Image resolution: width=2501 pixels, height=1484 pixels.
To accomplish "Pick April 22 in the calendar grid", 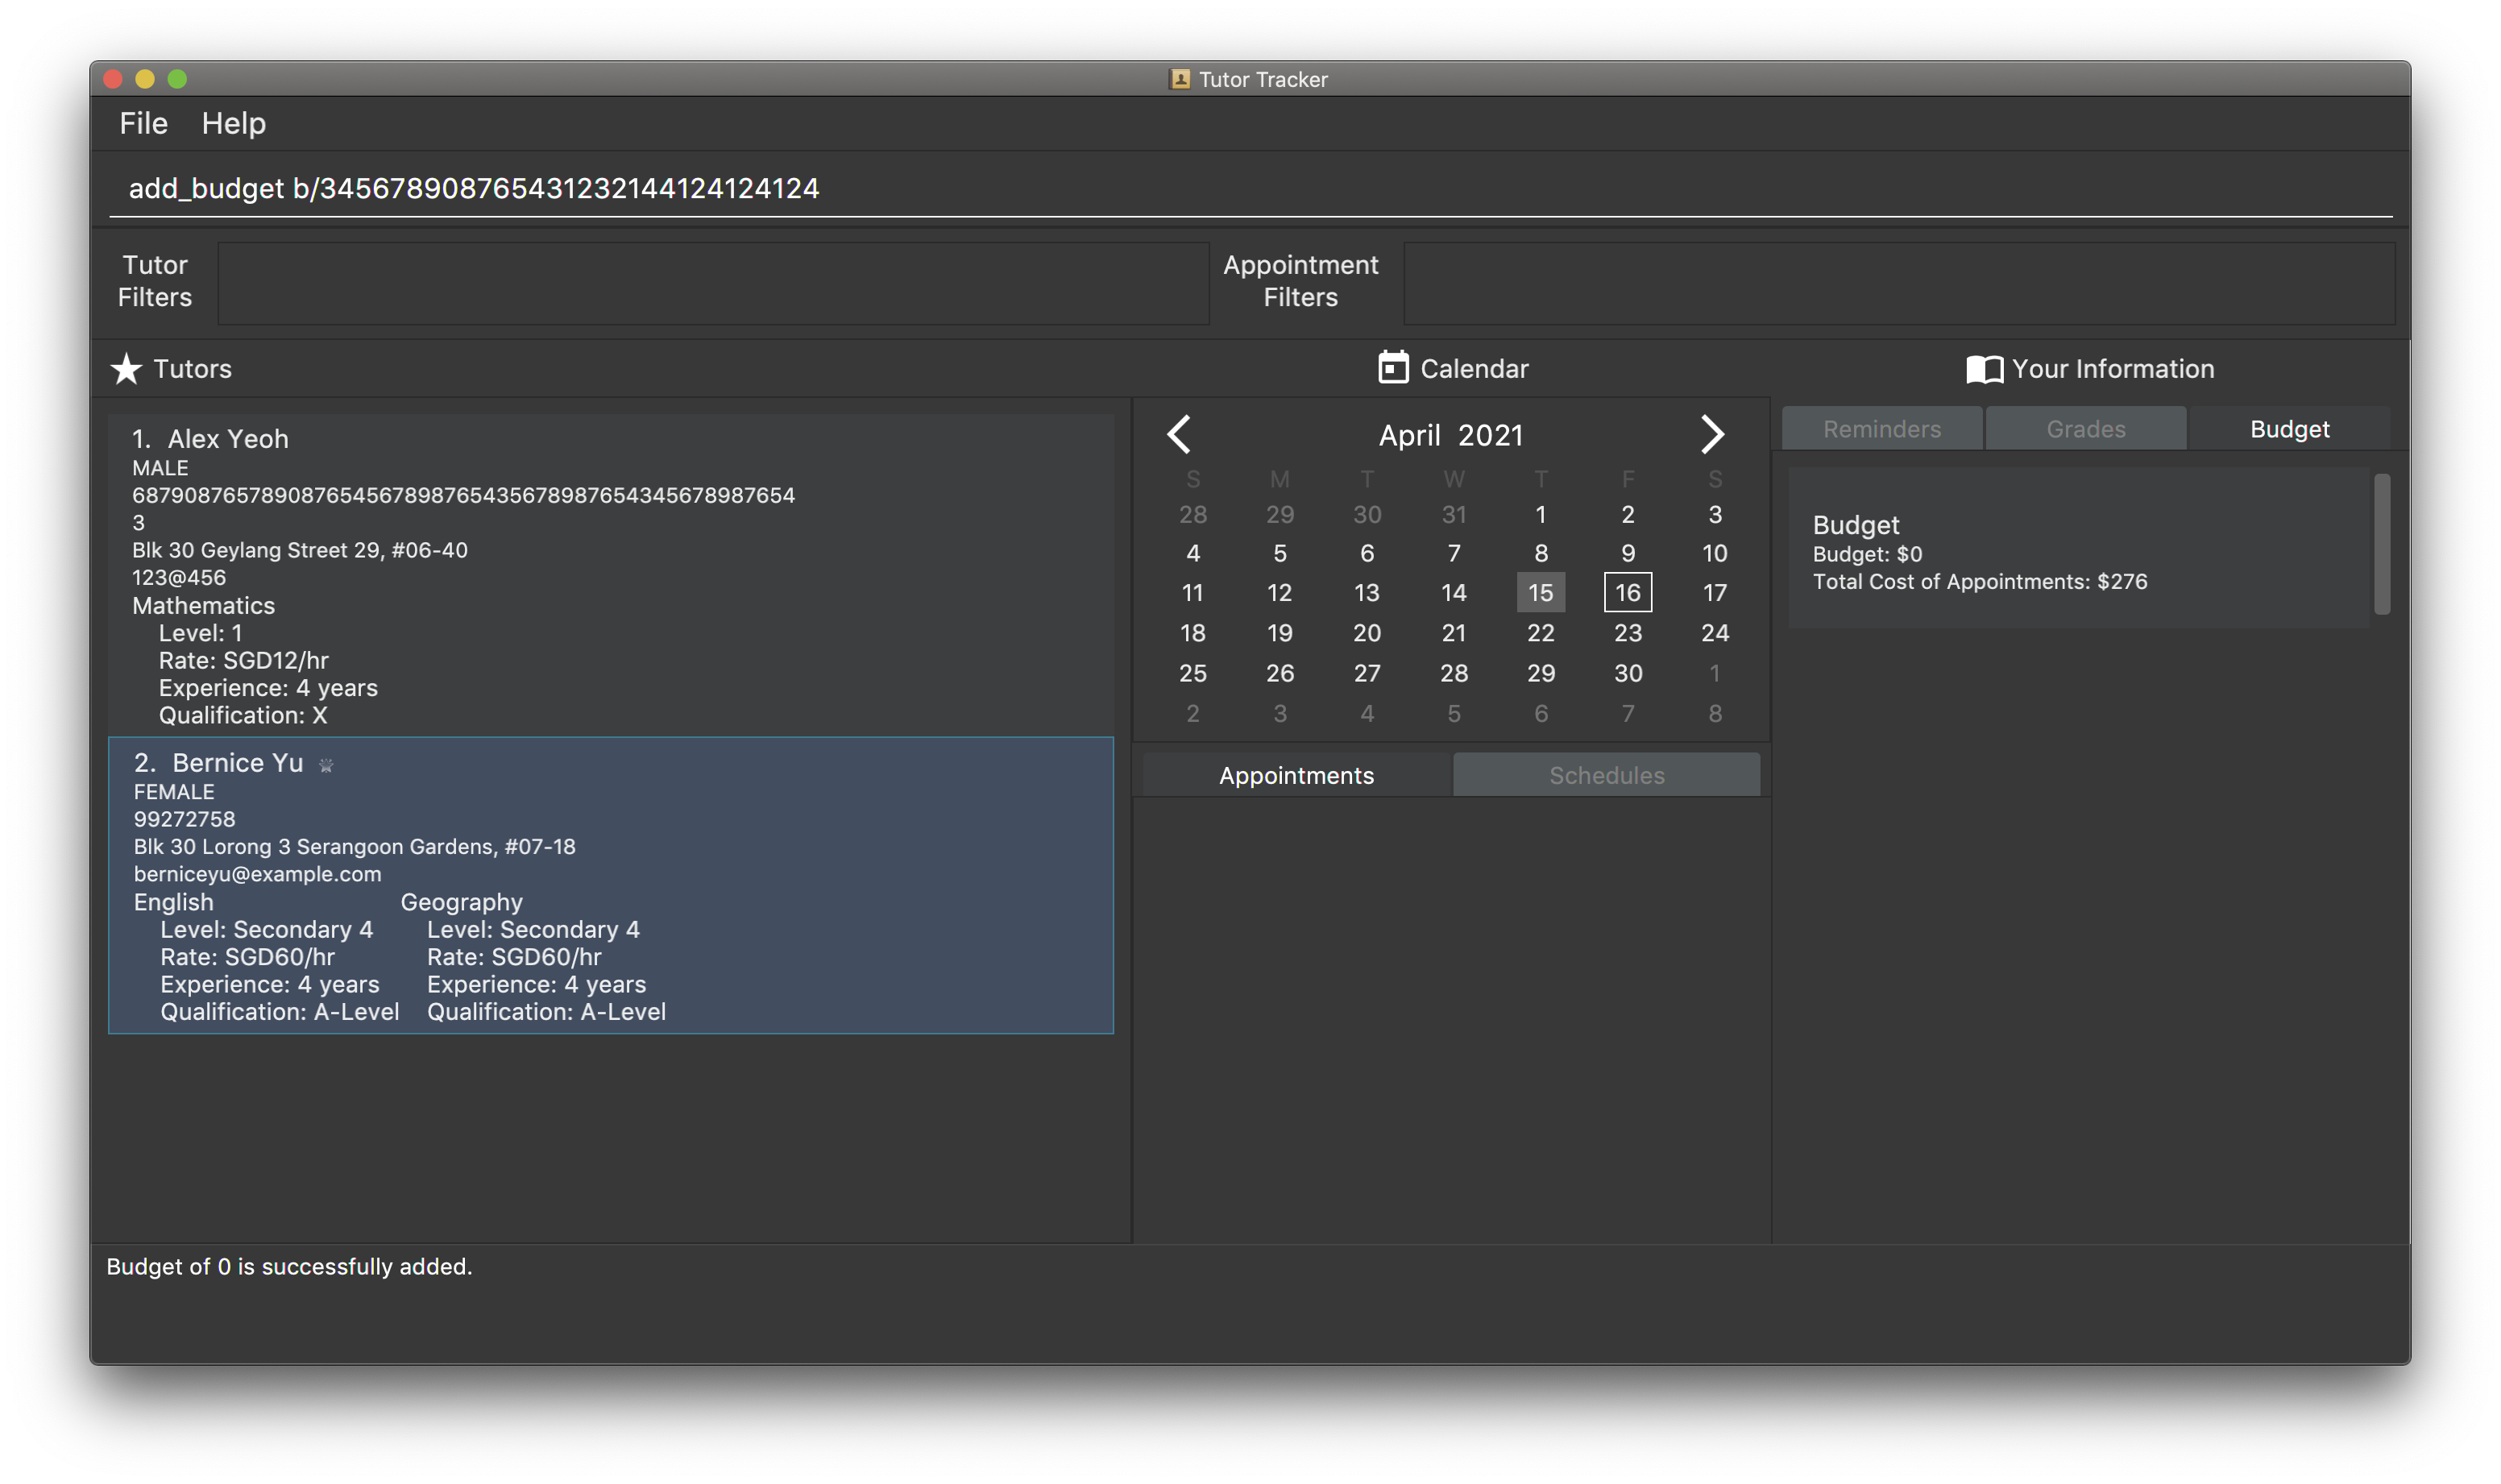I will (x=1540, y=632).
